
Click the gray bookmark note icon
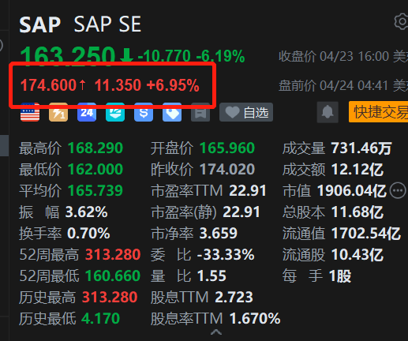tap(200, 112)
